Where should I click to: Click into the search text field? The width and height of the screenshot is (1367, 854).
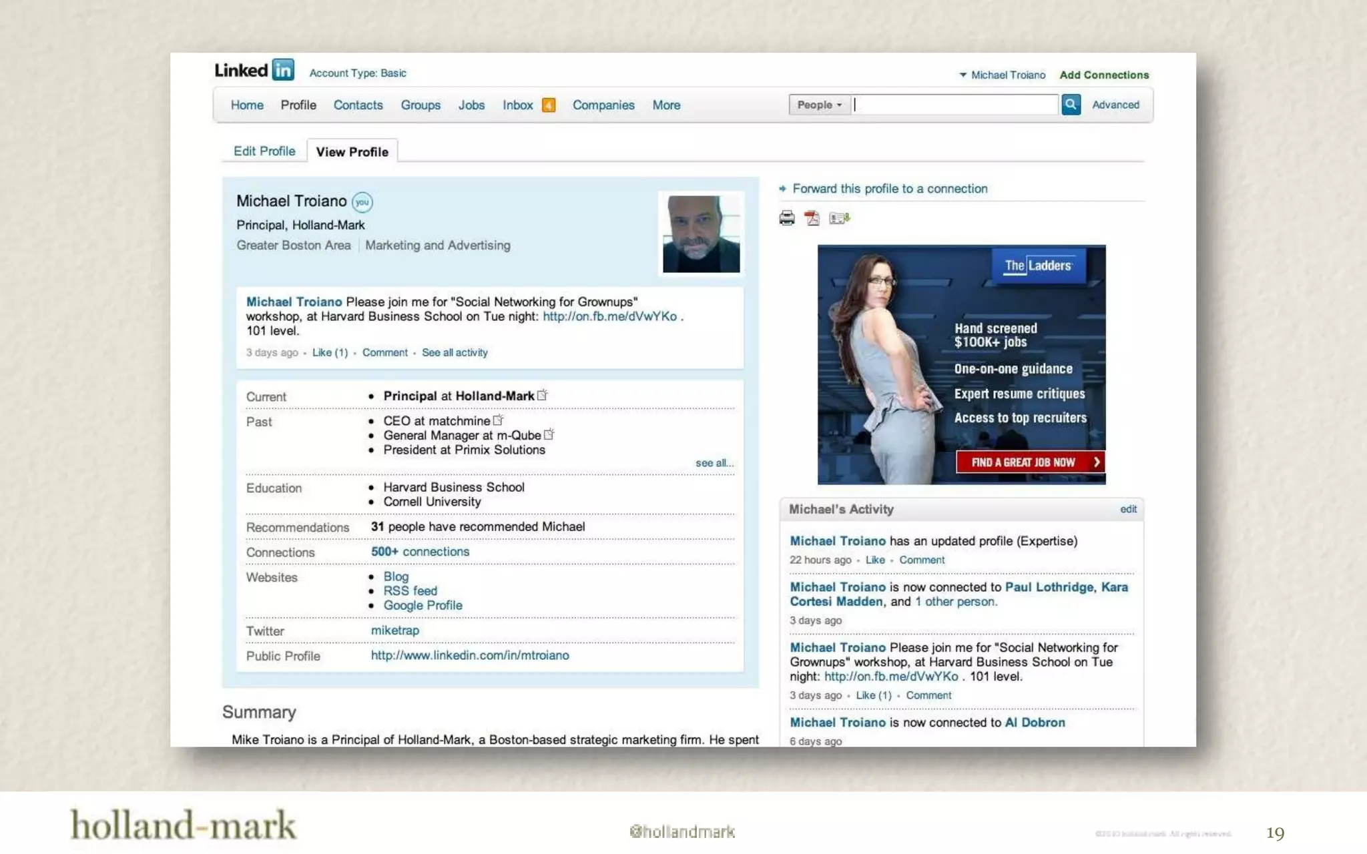pos(955,105)
